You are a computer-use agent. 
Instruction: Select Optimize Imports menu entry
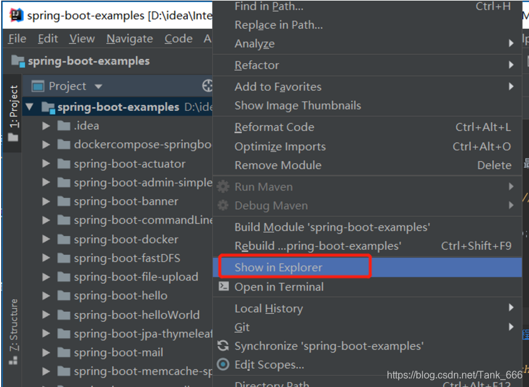(x=367, y=147)
